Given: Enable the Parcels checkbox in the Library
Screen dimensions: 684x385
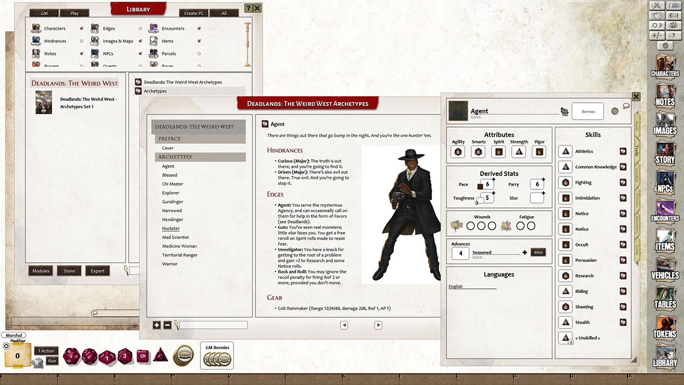Looking at the screenshot, I should pyautogui.click(x=198, y=53).
